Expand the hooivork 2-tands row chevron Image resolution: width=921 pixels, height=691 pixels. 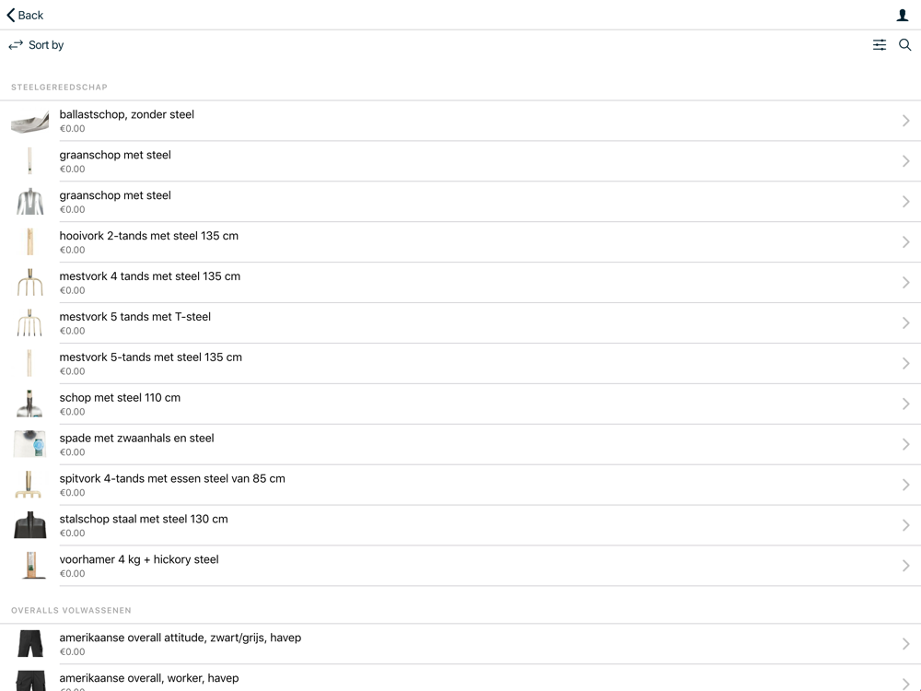905,242
